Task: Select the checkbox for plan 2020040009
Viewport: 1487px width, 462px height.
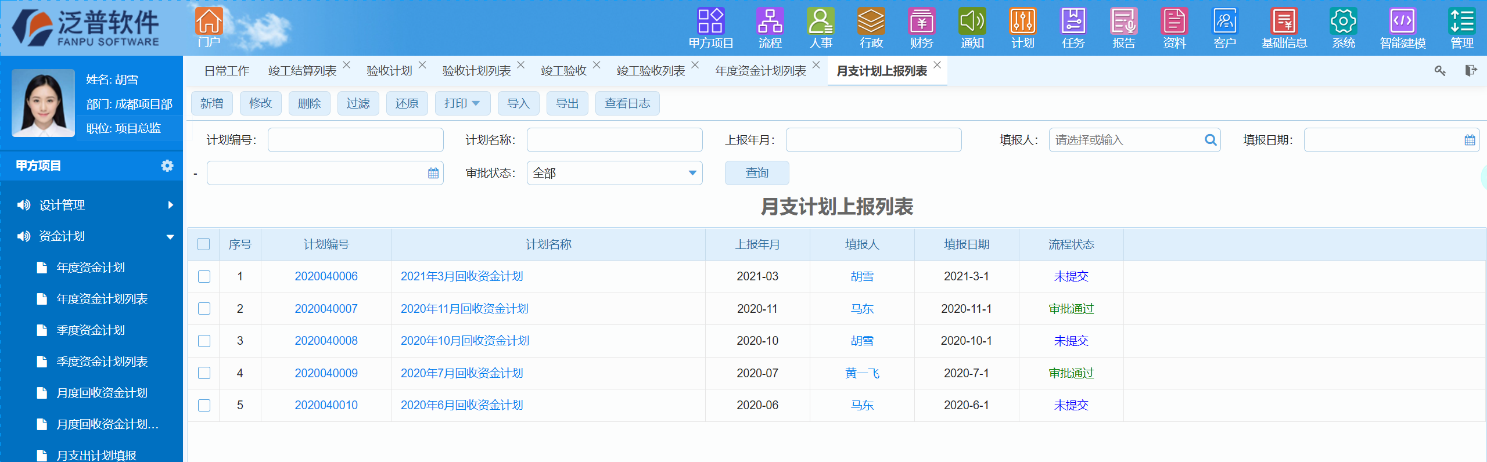Action: coord(204,373)
